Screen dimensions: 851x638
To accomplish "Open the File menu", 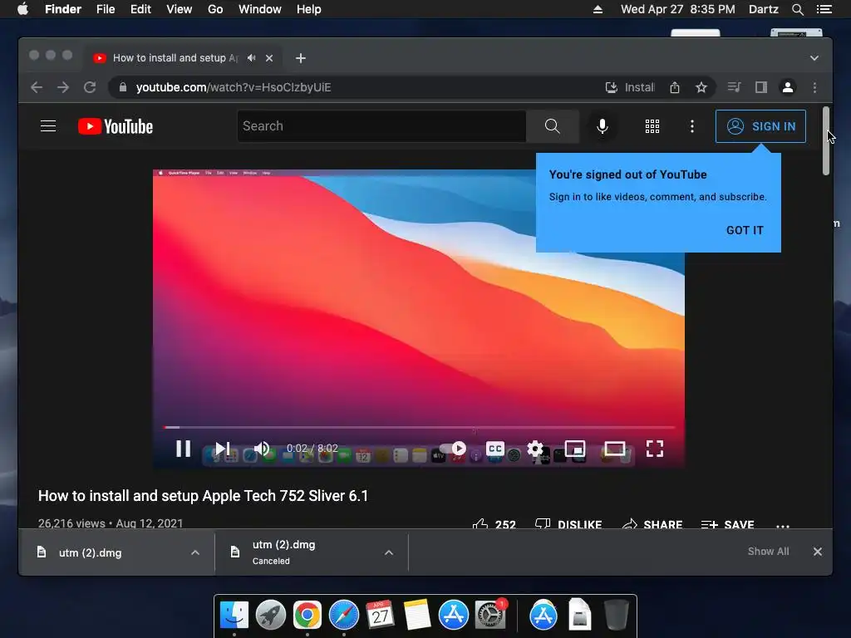I will tap(106, 9).
